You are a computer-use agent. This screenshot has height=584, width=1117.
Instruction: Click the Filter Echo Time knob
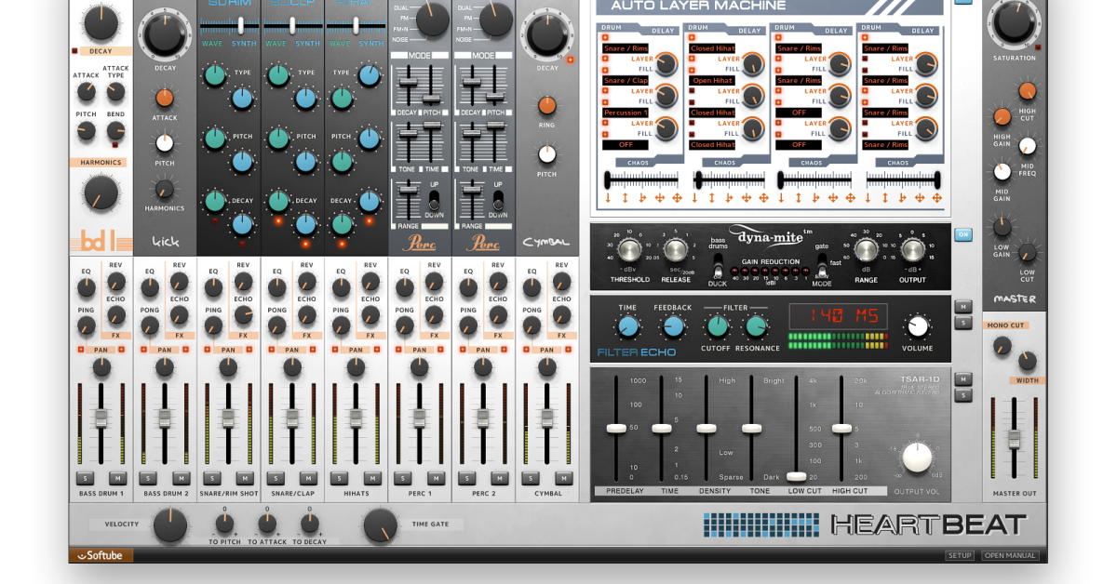(x=628, y=326)
